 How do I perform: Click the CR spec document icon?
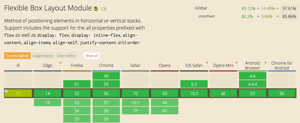pos(96,9)
